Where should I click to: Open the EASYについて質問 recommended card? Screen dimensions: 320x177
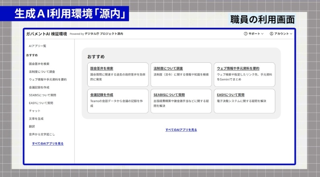tap(244, 101)
